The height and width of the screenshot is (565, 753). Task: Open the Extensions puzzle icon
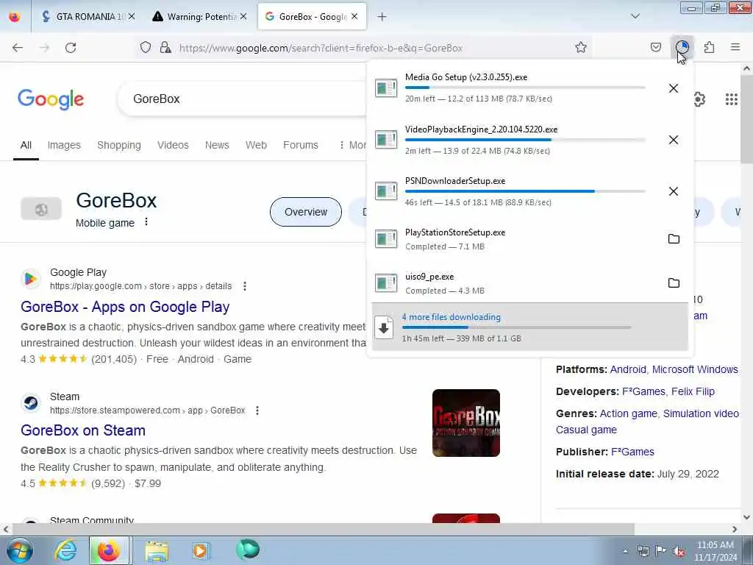(x=709, y=47)
